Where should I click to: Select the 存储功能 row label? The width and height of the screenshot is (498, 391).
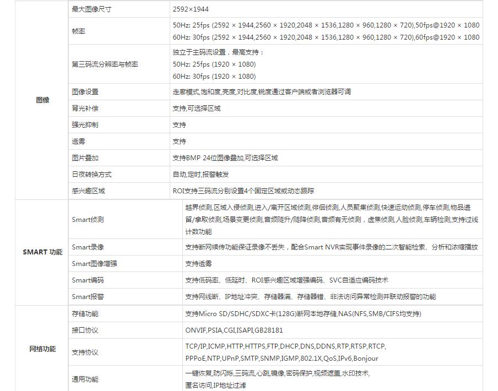85,314
